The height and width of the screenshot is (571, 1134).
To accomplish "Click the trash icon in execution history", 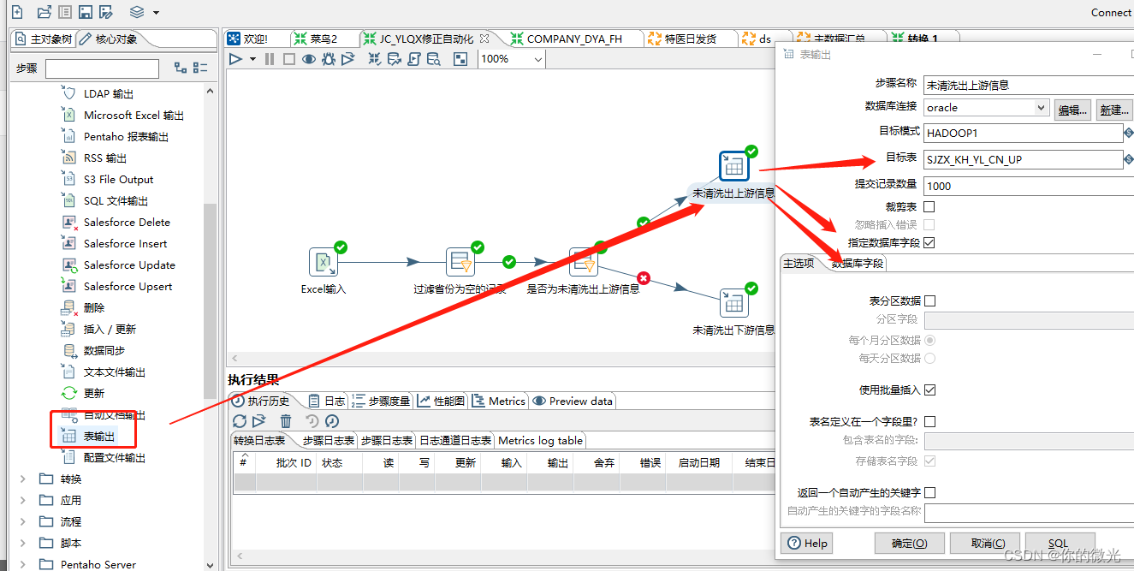I will point(286,421).
